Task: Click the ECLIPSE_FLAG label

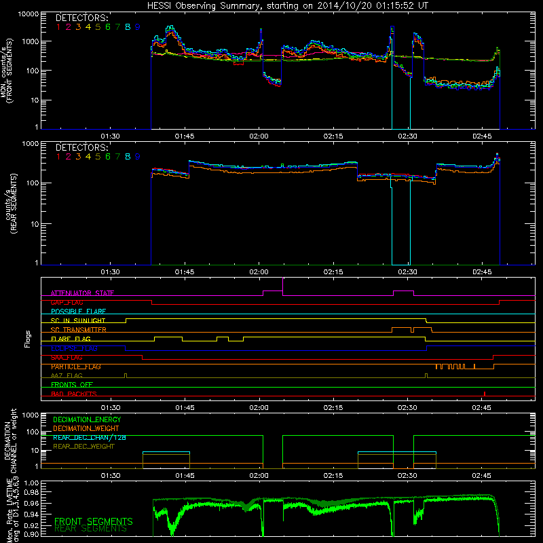Action: click(x=74, y=348)
